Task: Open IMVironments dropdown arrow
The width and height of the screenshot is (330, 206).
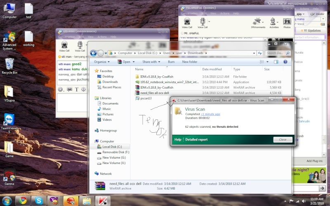Action: click(263, 22)
